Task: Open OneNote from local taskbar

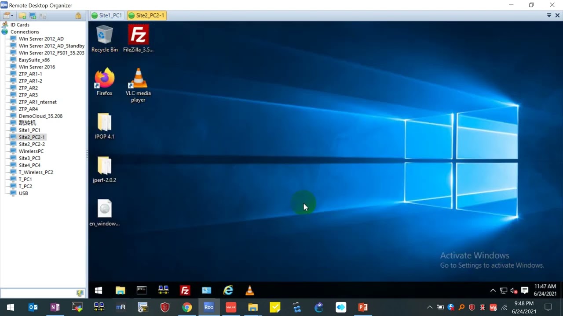Action: click(x=55, y=307)
